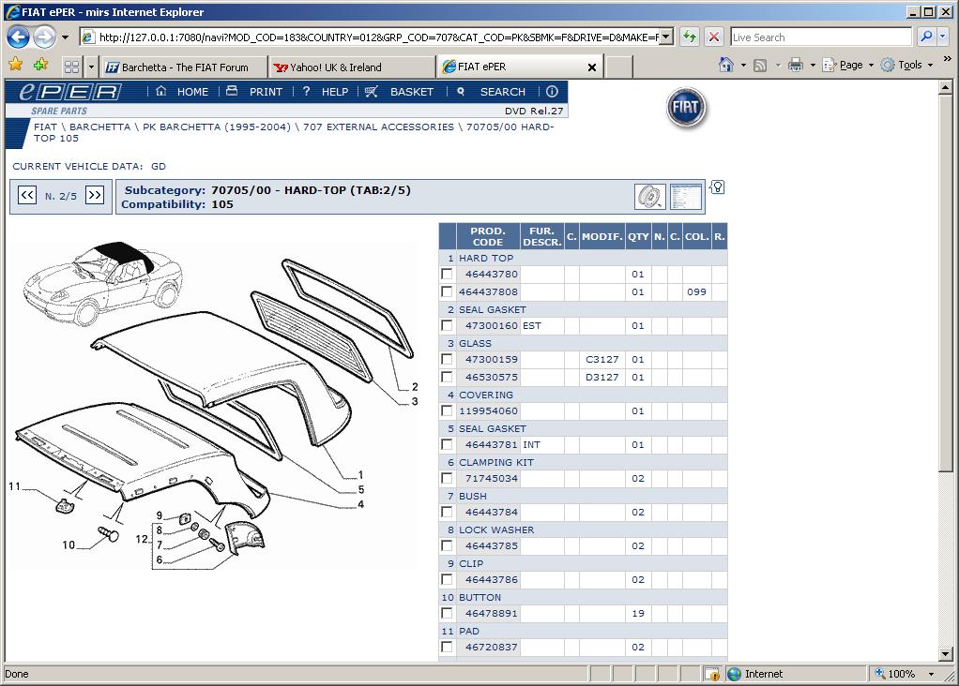Click the Add to Favorites icon
959x686 pixels.
(x=41, y=64)
